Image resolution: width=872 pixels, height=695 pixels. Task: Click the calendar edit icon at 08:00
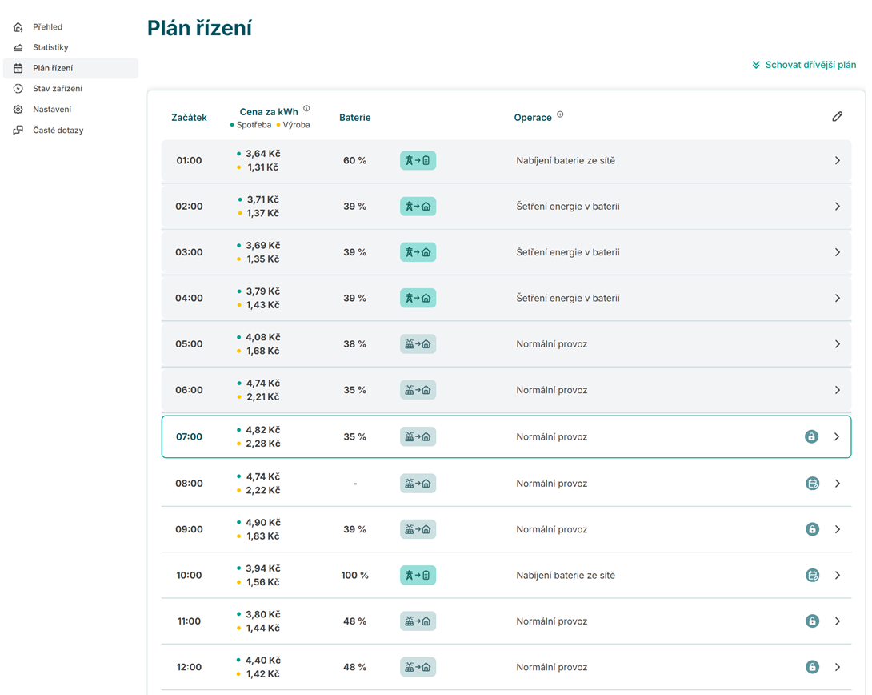coord(812,484)
